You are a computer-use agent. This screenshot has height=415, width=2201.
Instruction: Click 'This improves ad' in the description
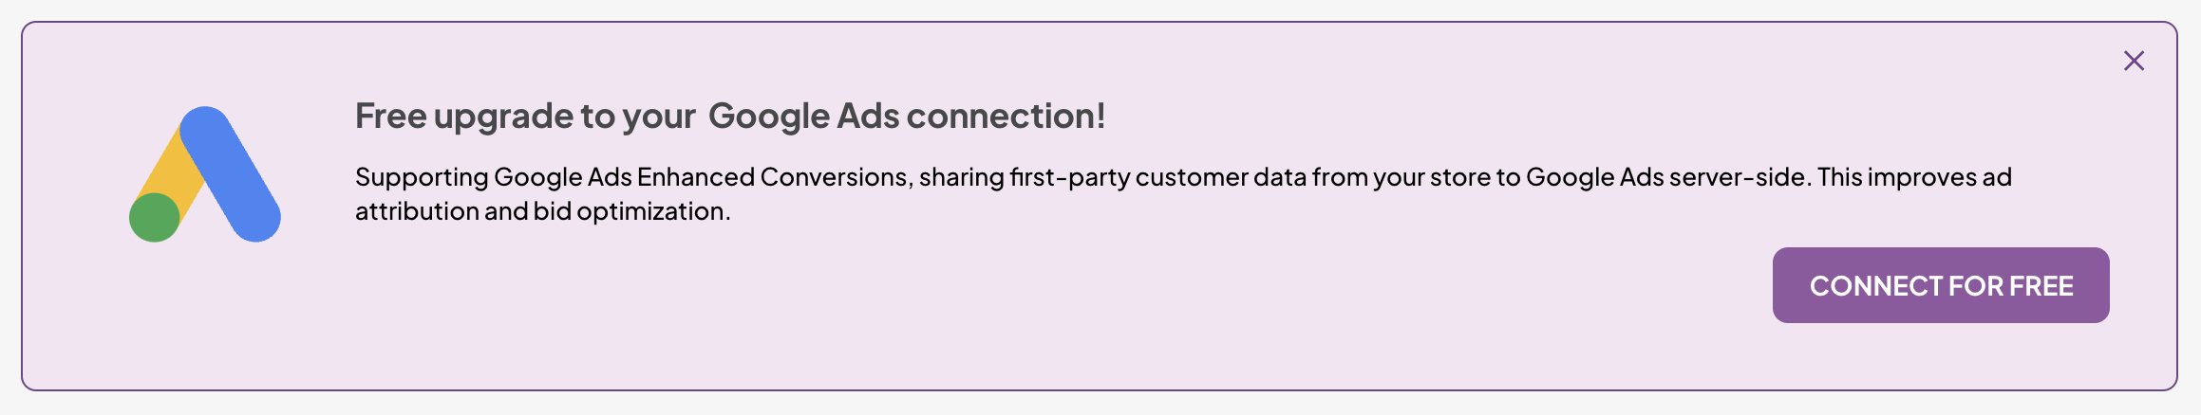pos(1914,177)
